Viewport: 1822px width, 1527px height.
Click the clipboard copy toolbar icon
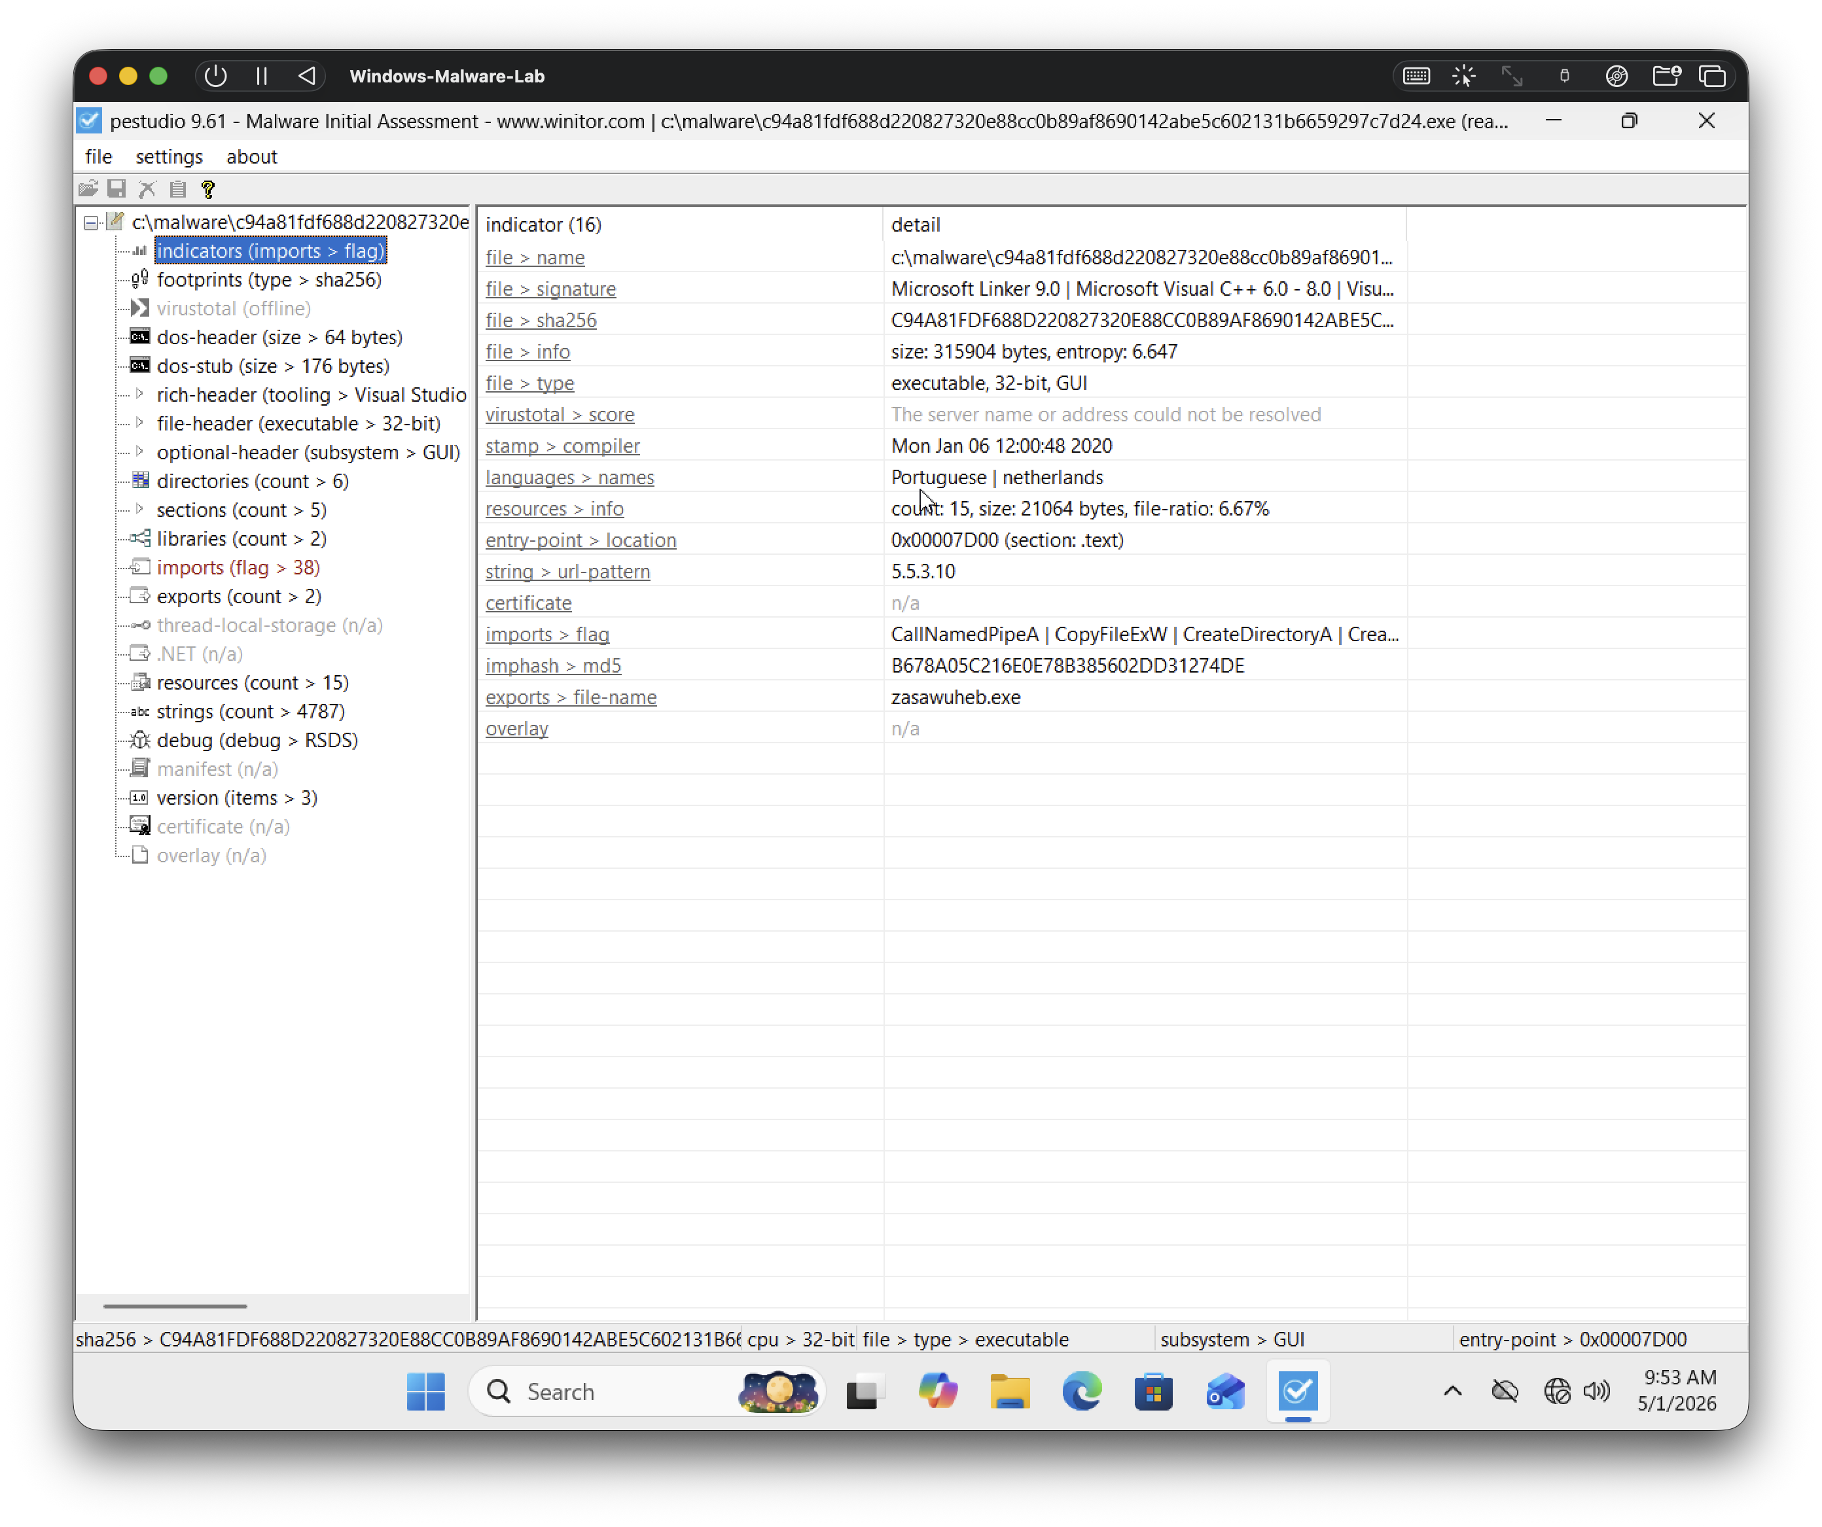coord(178,188)
